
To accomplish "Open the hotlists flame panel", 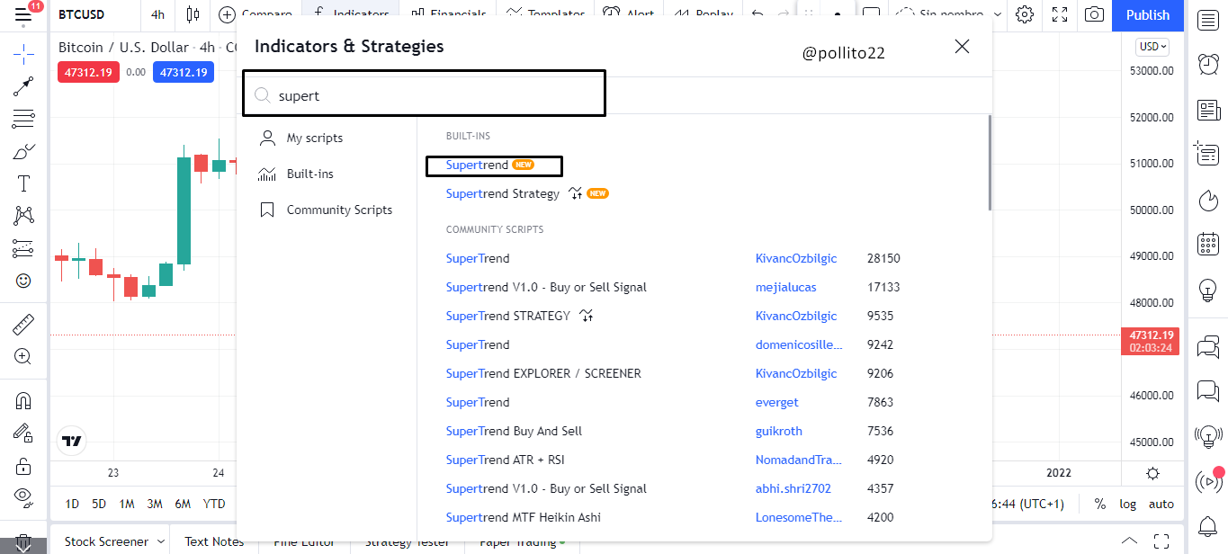I will pyautogui.click(x=1208, y=199).
